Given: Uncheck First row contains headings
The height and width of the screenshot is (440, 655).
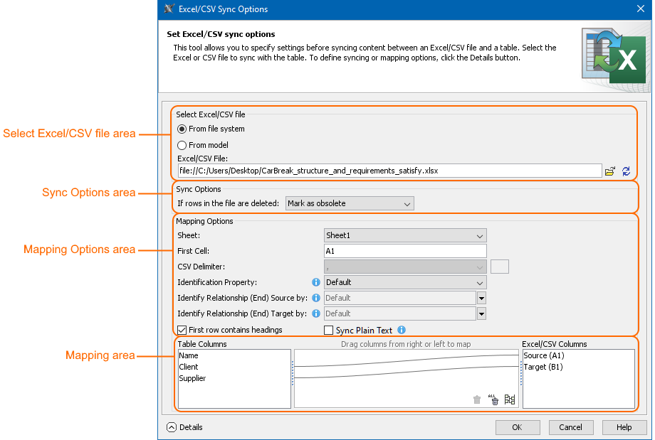Looking at the screenshot, I should click(182, 331).
